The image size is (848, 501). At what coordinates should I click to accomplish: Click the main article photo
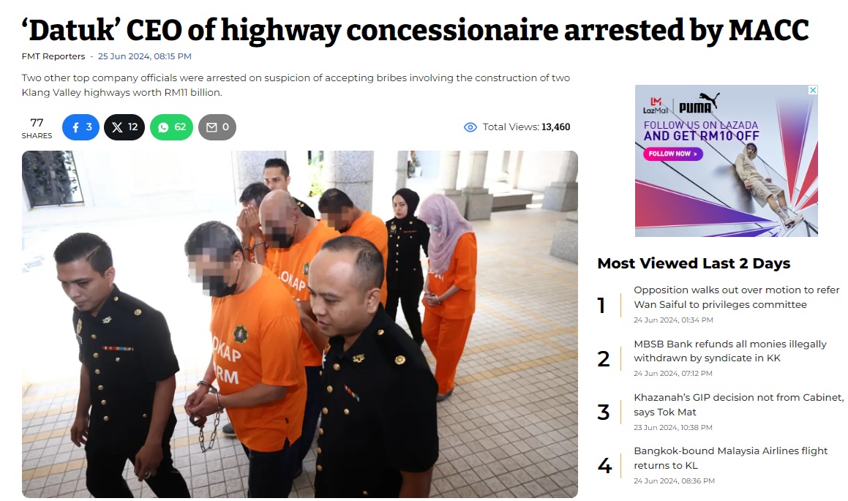tap(299, 324)
